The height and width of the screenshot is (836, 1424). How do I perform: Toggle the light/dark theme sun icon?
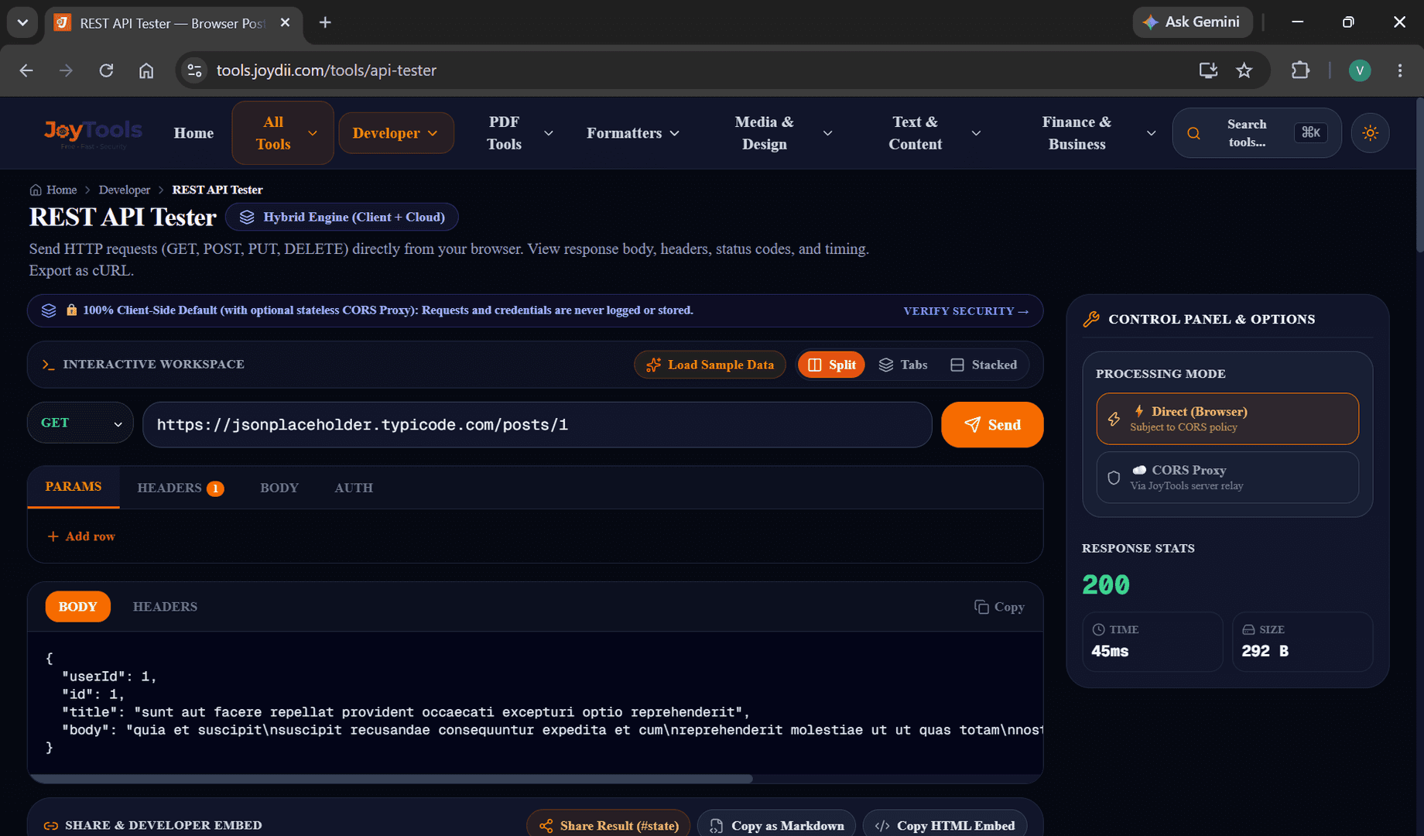point(1370,133)
